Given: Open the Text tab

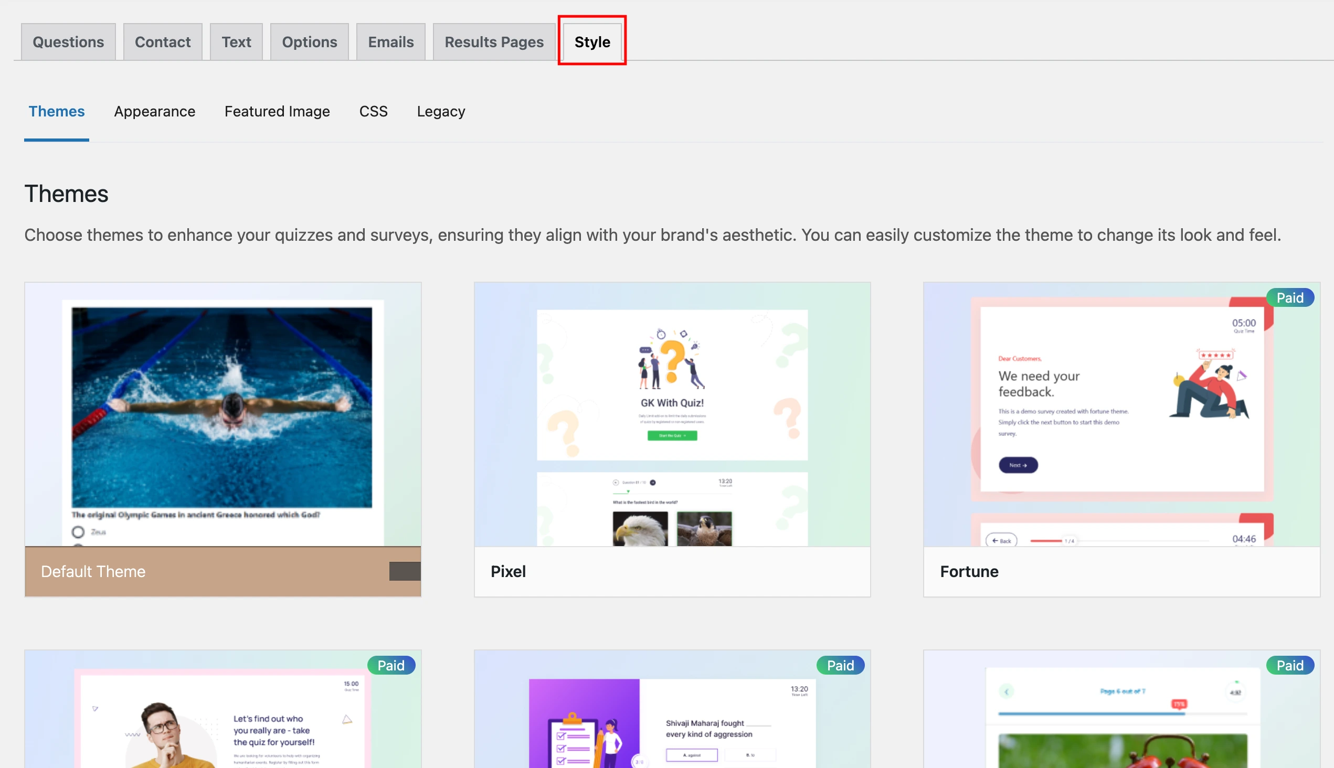Looking at the screenshot, I should point(236,41).
